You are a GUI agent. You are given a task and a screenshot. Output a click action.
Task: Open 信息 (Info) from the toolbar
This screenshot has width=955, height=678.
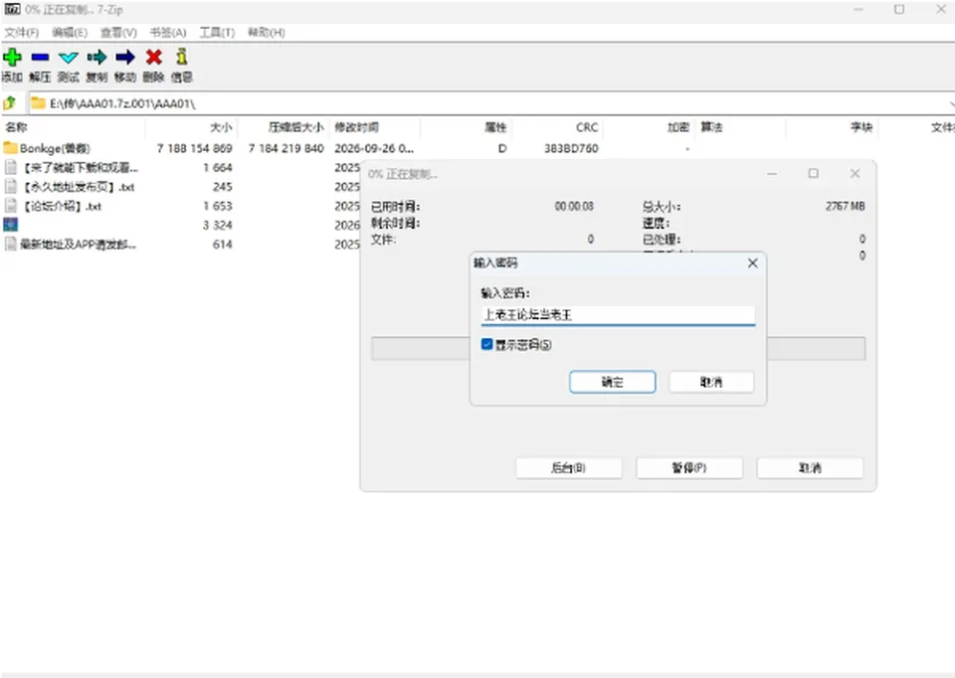pyautogui.click(x=181, y=57)
